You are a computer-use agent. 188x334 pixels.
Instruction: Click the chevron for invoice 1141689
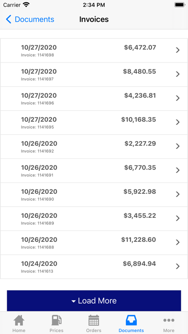[x=178, y=218]
